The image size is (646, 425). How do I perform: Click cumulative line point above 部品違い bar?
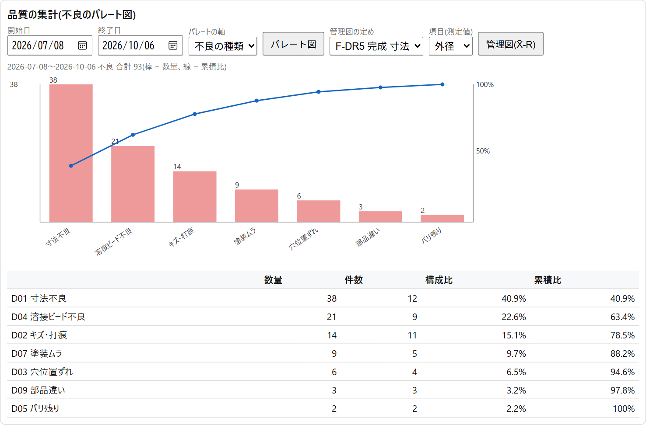(380, 87)
